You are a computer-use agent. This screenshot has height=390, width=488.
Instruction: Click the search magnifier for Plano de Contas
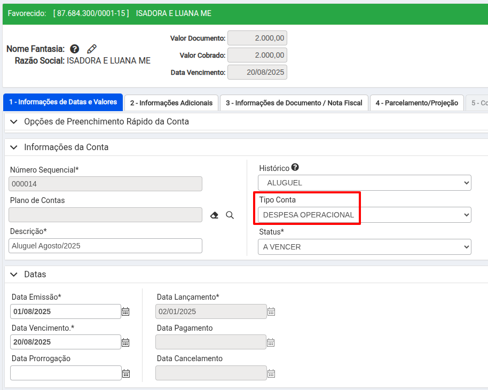230,215
